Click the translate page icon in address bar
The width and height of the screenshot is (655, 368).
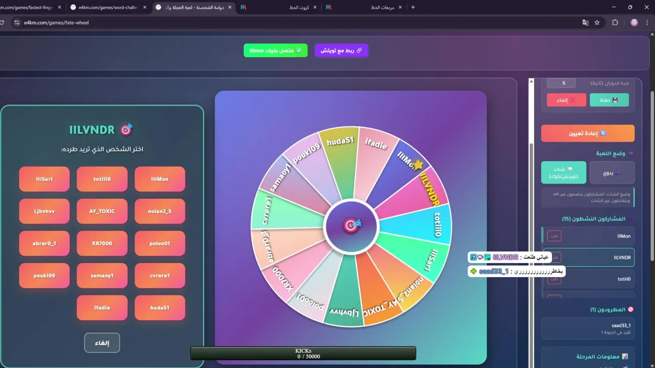coord(585,22)
